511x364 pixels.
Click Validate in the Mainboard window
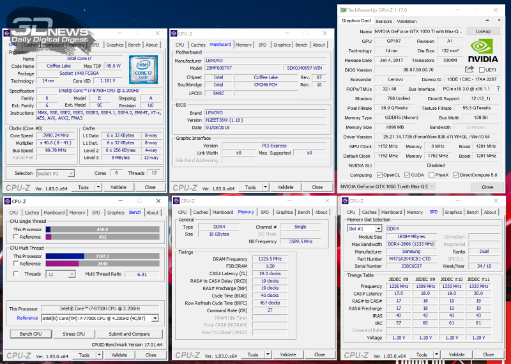(x=286, y=187)
